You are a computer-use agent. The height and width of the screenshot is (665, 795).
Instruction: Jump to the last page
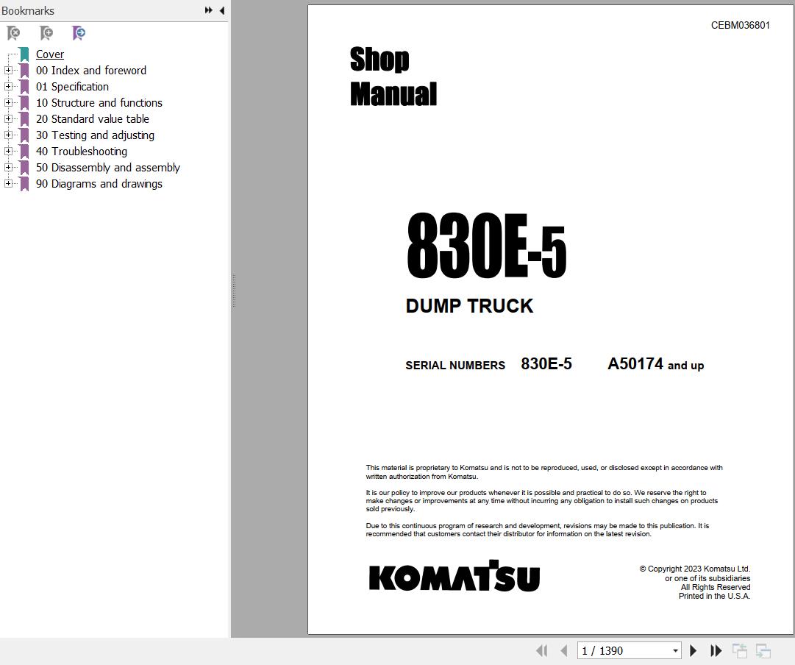716,651
